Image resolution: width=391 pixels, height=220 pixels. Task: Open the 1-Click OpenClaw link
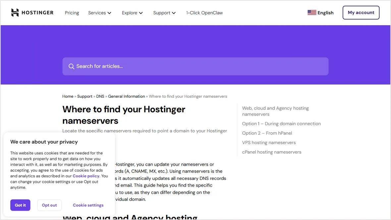(x=204, y=13)
